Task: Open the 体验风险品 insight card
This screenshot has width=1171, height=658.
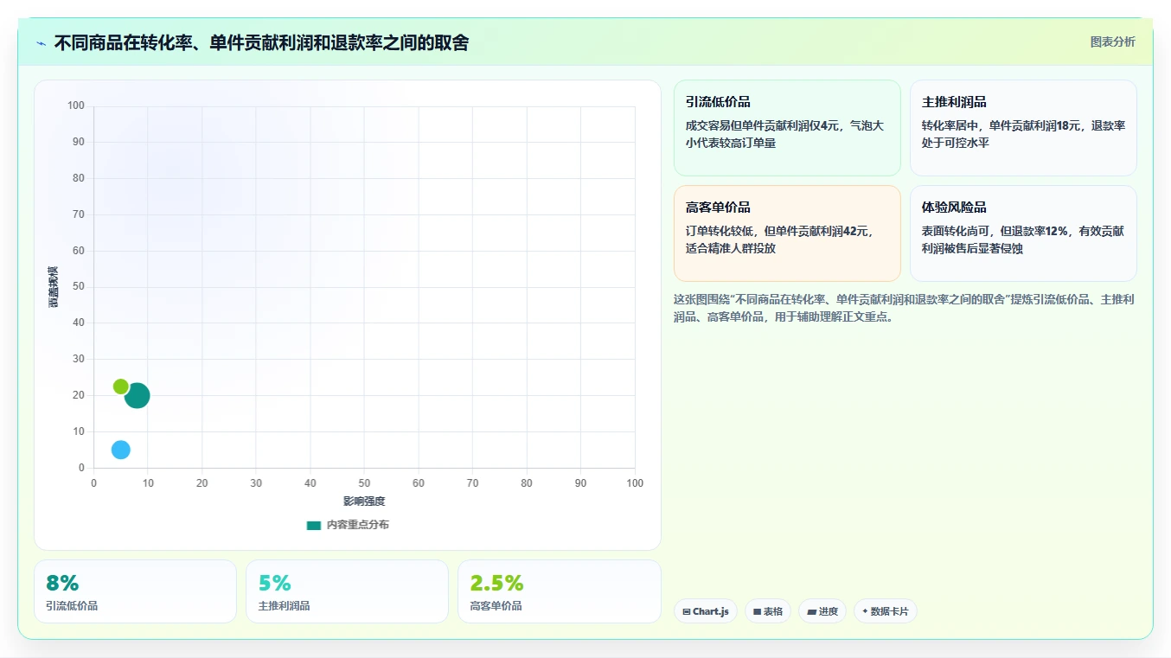Action: (x=1023, y=233)
